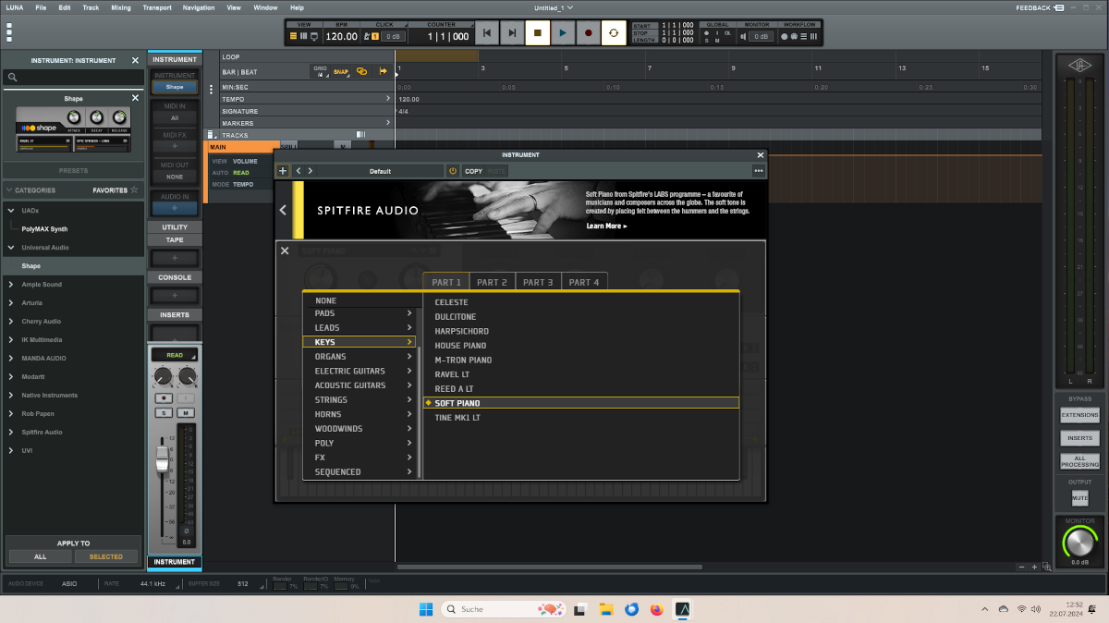Toggle the yellow link icon beside Snap
This screenshot has width=1109, height=623.
tap(361, 71)
